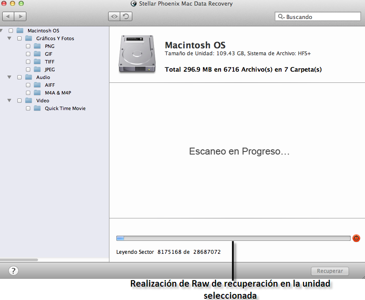Tick the PNG checkbox
Viewport: 365px width, 300px height.
(28, 46)
